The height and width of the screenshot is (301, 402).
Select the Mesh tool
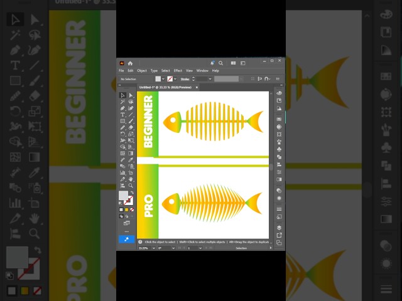pyautogui.click(x=122, y=153)
